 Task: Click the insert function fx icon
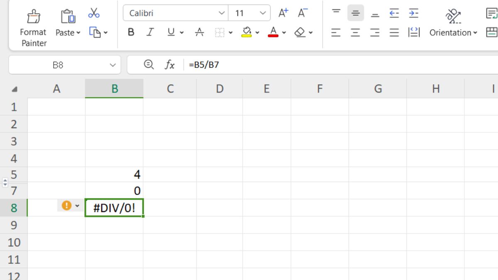coord(170,65)
